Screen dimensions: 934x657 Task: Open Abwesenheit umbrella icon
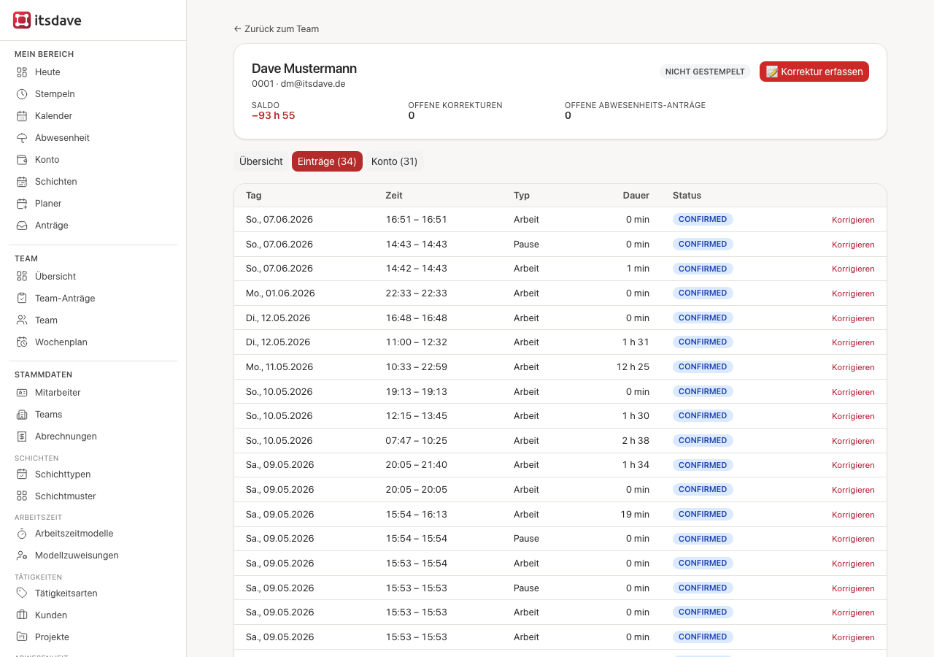22,138
